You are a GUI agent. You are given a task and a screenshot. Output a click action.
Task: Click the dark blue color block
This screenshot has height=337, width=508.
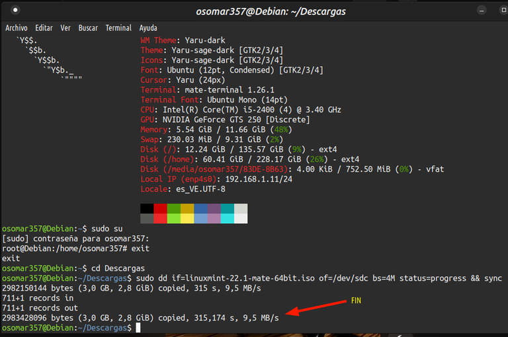click(x=200, y=209)
